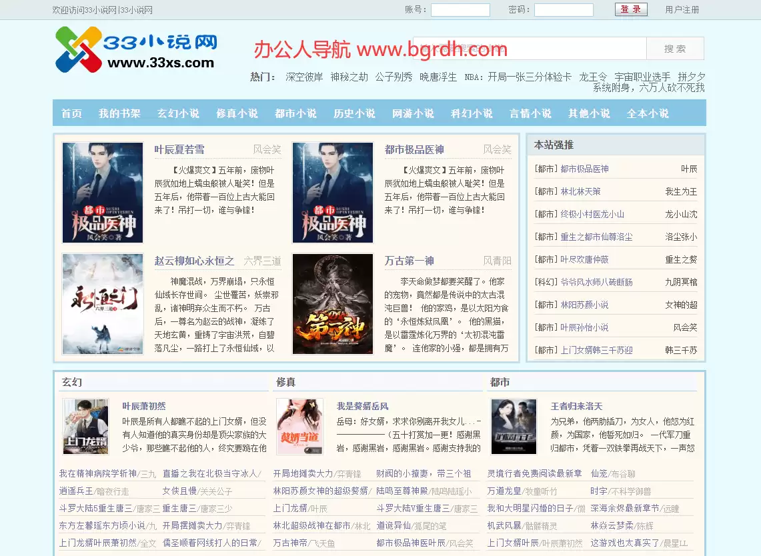Open featured title 赵云柳如心永恒之
The width and height of the screenshot is (761, 556).
194,261
